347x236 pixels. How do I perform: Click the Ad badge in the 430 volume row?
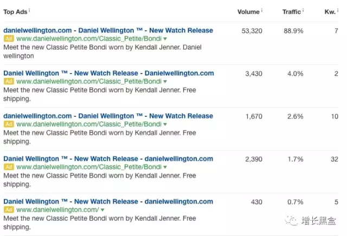coord(9,209)
